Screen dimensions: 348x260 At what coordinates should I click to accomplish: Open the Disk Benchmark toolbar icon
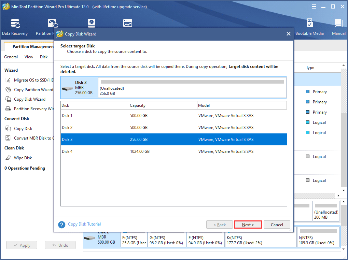[92, 23]
